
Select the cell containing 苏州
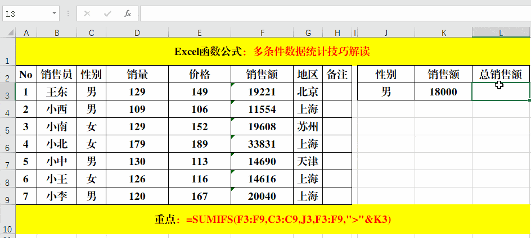(308, 126)
